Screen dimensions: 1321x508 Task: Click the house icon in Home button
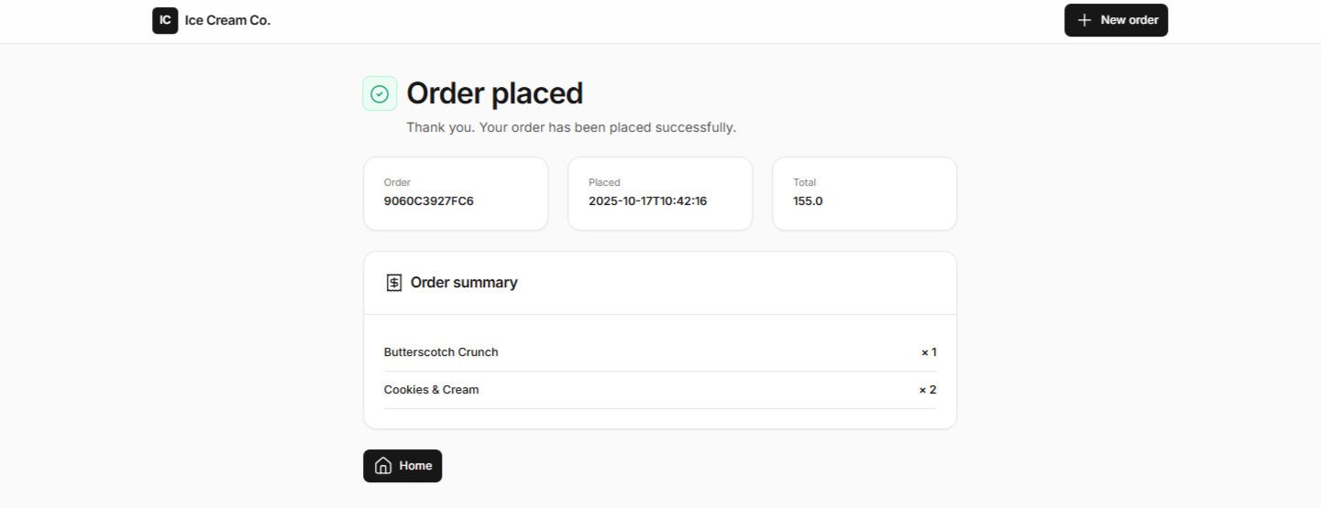383,466
